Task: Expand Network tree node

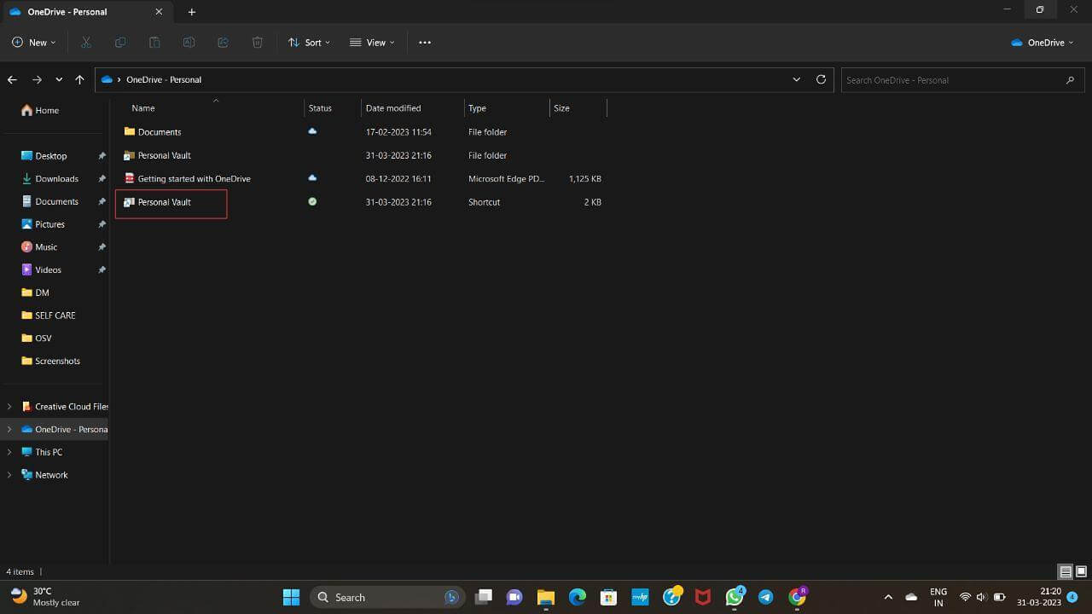Action: pos(9,475)
